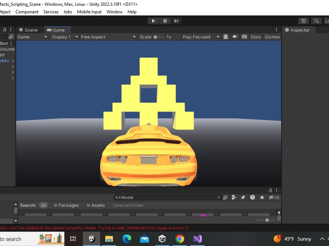The height and width of the screenshot is (246, 329).
Task: Click the Stats overlay icon
Action: [x=255, y=36]
